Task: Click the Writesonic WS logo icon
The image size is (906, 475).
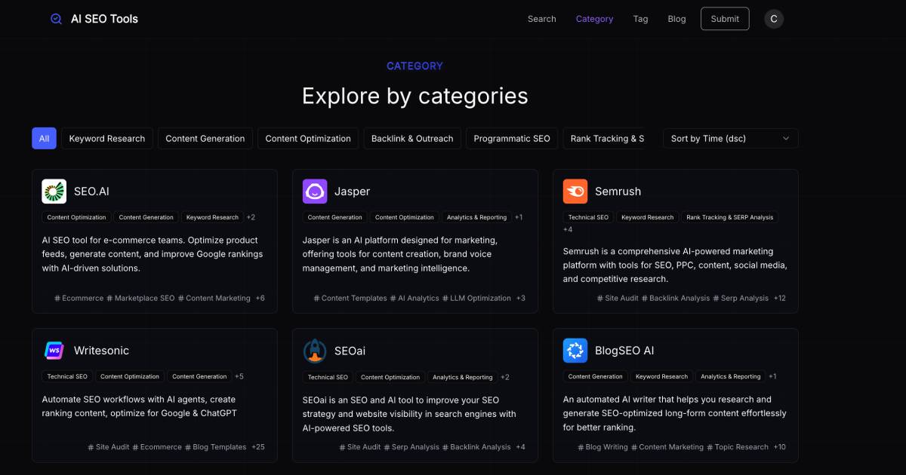Action: pos(53,350)
